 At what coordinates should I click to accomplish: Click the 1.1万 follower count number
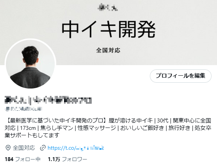click(54, 159)
